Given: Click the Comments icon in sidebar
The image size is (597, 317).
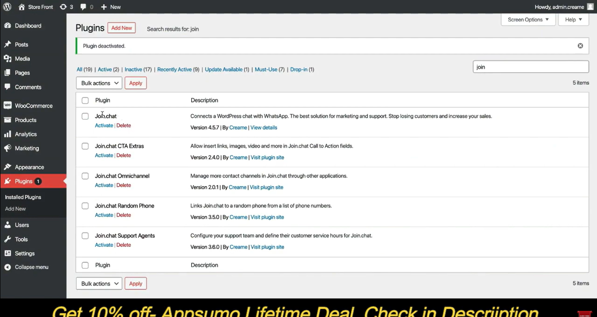Looking at the screenshot, I should pyautogui.click(x=7, y=87).
